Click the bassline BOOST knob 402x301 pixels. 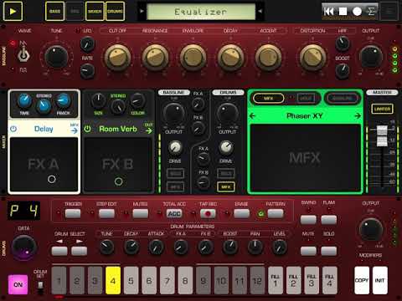(x=343, y=70)
